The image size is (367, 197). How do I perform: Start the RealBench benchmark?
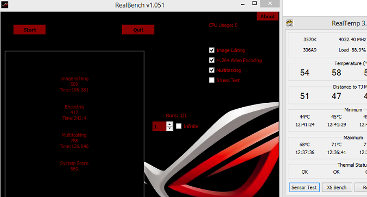pyautogui.click(x=29, y=30)
